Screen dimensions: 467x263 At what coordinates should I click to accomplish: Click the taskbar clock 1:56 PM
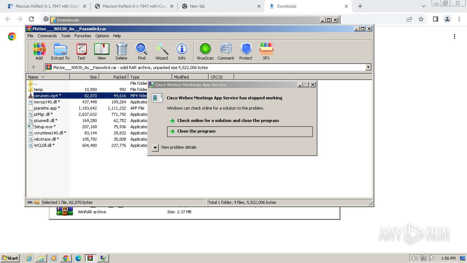[x=448, y=258]
